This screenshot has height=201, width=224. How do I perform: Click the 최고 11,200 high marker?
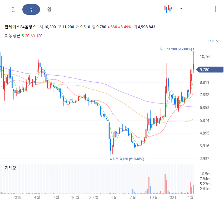point(177,49)
